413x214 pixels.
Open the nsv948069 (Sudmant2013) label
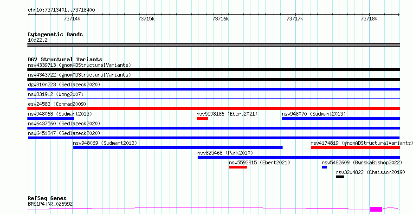[x=105, y=143]
